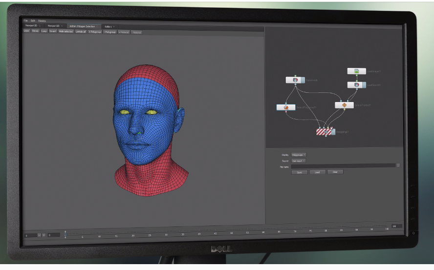Click the Hide selected button
434x270 pixels.
pyautogui.click(x=66, y=32)
